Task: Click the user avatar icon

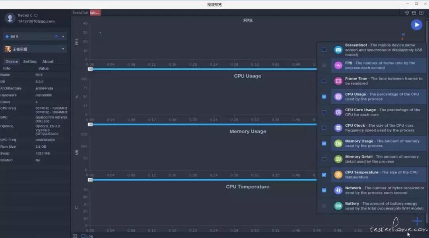Action: (10, 18)
